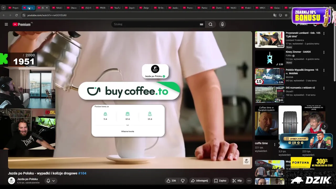336x189 pixels.
Task: Click the FURIA channel name
Action: click(289, 56)
